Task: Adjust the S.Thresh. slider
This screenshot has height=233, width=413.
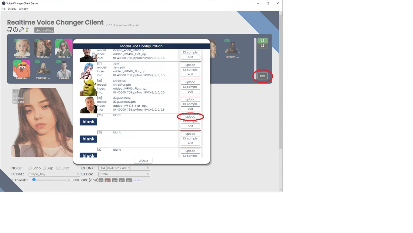Action: 49,180
